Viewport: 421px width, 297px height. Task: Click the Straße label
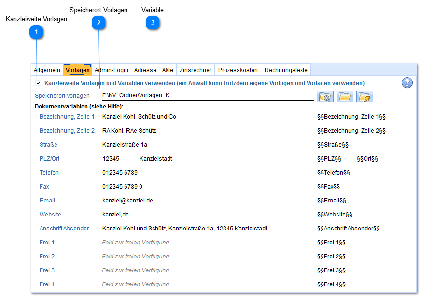point(48,145)
